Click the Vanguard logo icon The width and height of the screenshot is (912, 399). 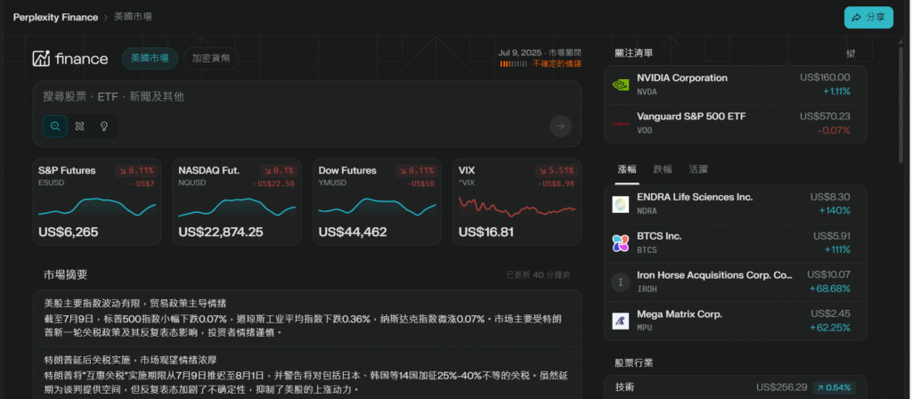tap(621, 123)
